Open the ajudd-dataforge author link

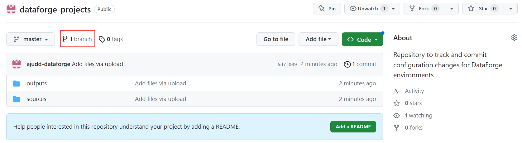pyautogui.click(x=48, y=64)
